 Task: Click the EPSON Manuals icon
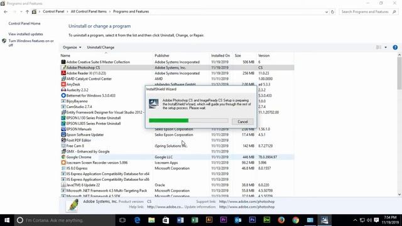pos(63,129)
